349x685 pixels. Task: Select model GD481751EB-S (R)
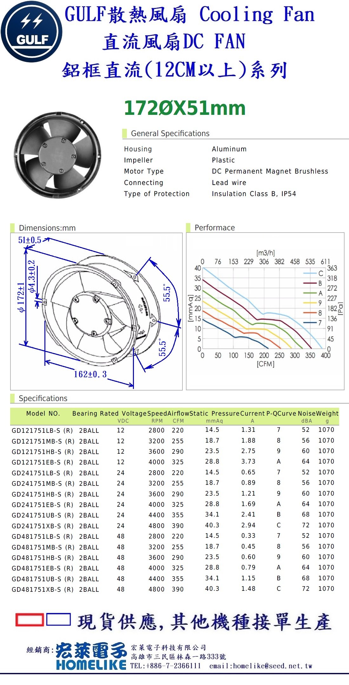click(43, 568)
